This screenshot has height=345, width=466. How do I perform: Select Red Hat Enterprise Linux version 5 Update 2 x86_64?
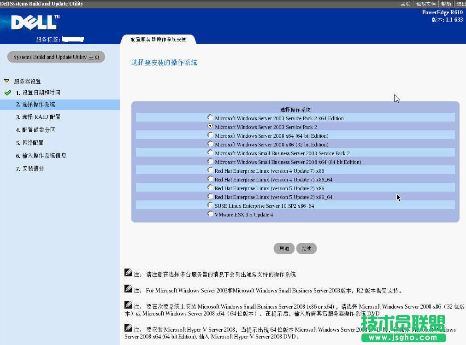[211, 197]
